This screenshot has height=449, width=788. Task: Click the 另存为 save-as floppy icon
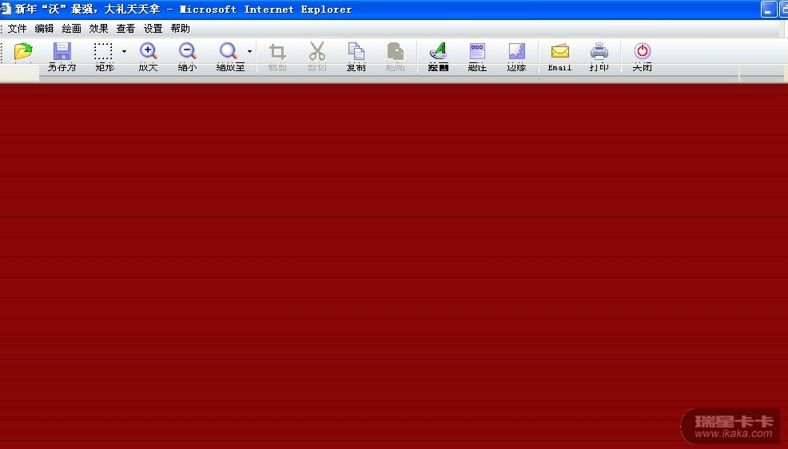pyautogui.click(x=62, y=52)
